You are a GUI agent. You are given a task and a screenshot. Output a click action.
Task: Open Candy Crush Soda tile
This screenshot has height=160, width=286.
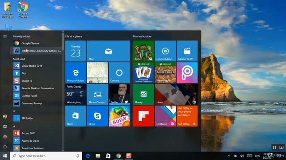point(119,116)
